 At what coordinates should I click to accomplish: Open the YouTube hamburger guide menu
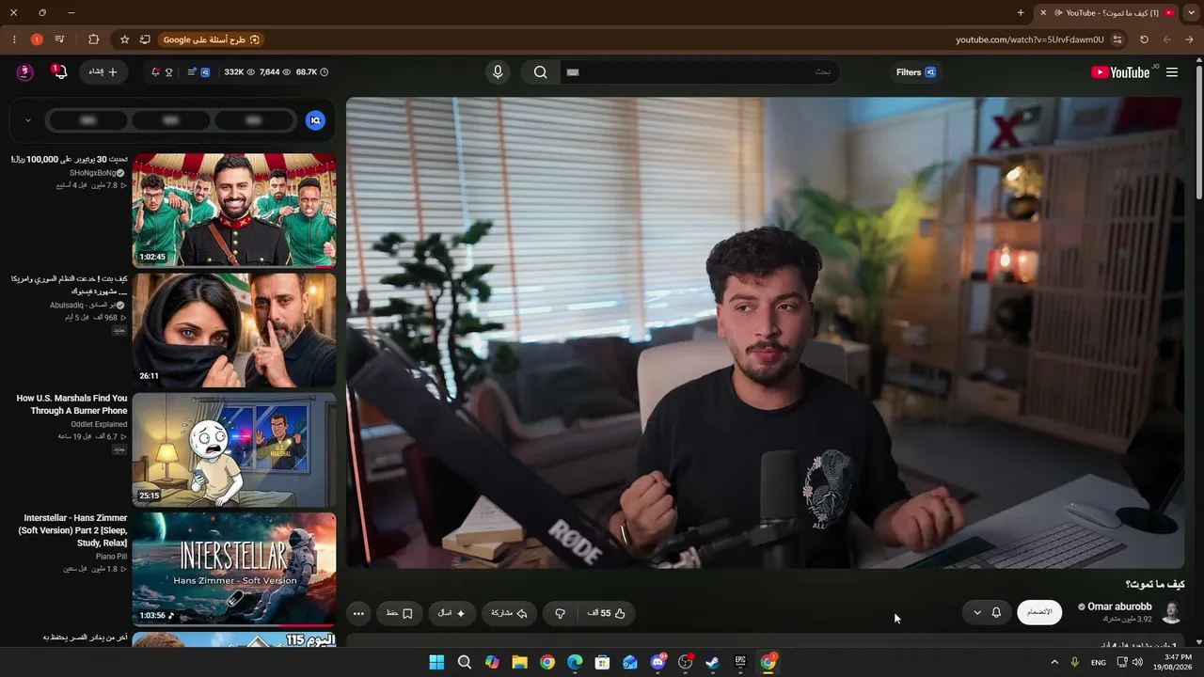click(x=1172, y=72)
